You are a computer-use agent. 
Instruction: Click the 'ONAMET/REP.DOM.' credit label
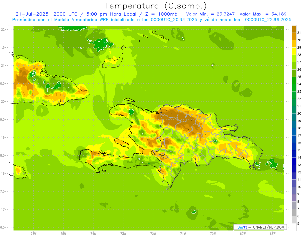[x=269, y=227]
